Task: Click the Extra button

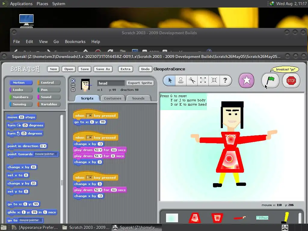Action: [125, 69]
